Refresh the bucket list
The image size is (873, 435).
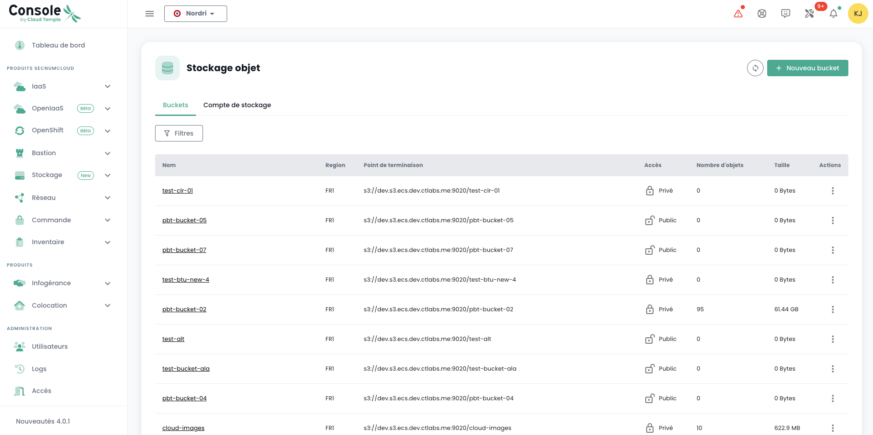coord(755,68)
